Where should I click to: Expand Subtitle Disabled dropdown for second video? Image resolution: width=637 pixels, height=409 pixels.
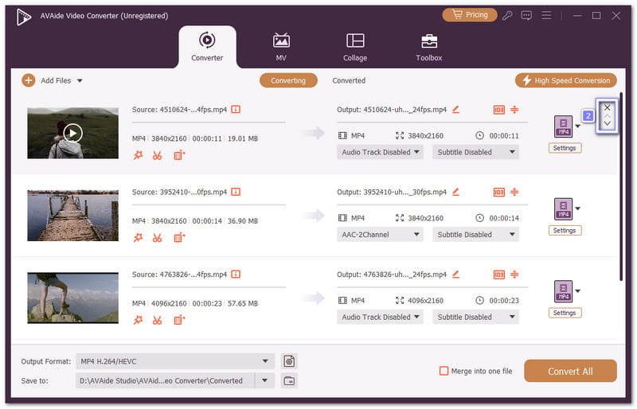pos(475,235)
